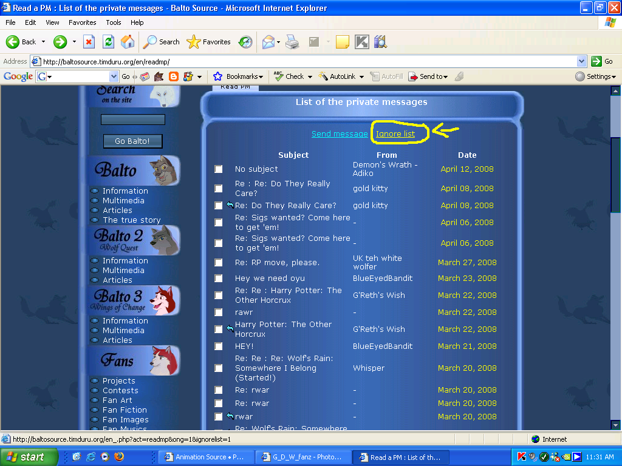Click the Back navigation arrow icon

(x=12, y=42)
